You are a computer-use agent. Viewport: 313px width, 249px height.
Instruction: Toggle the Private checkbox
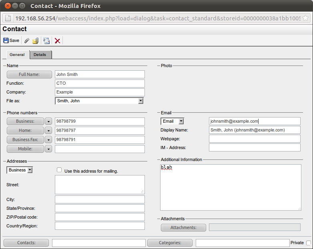coord(308,243)
